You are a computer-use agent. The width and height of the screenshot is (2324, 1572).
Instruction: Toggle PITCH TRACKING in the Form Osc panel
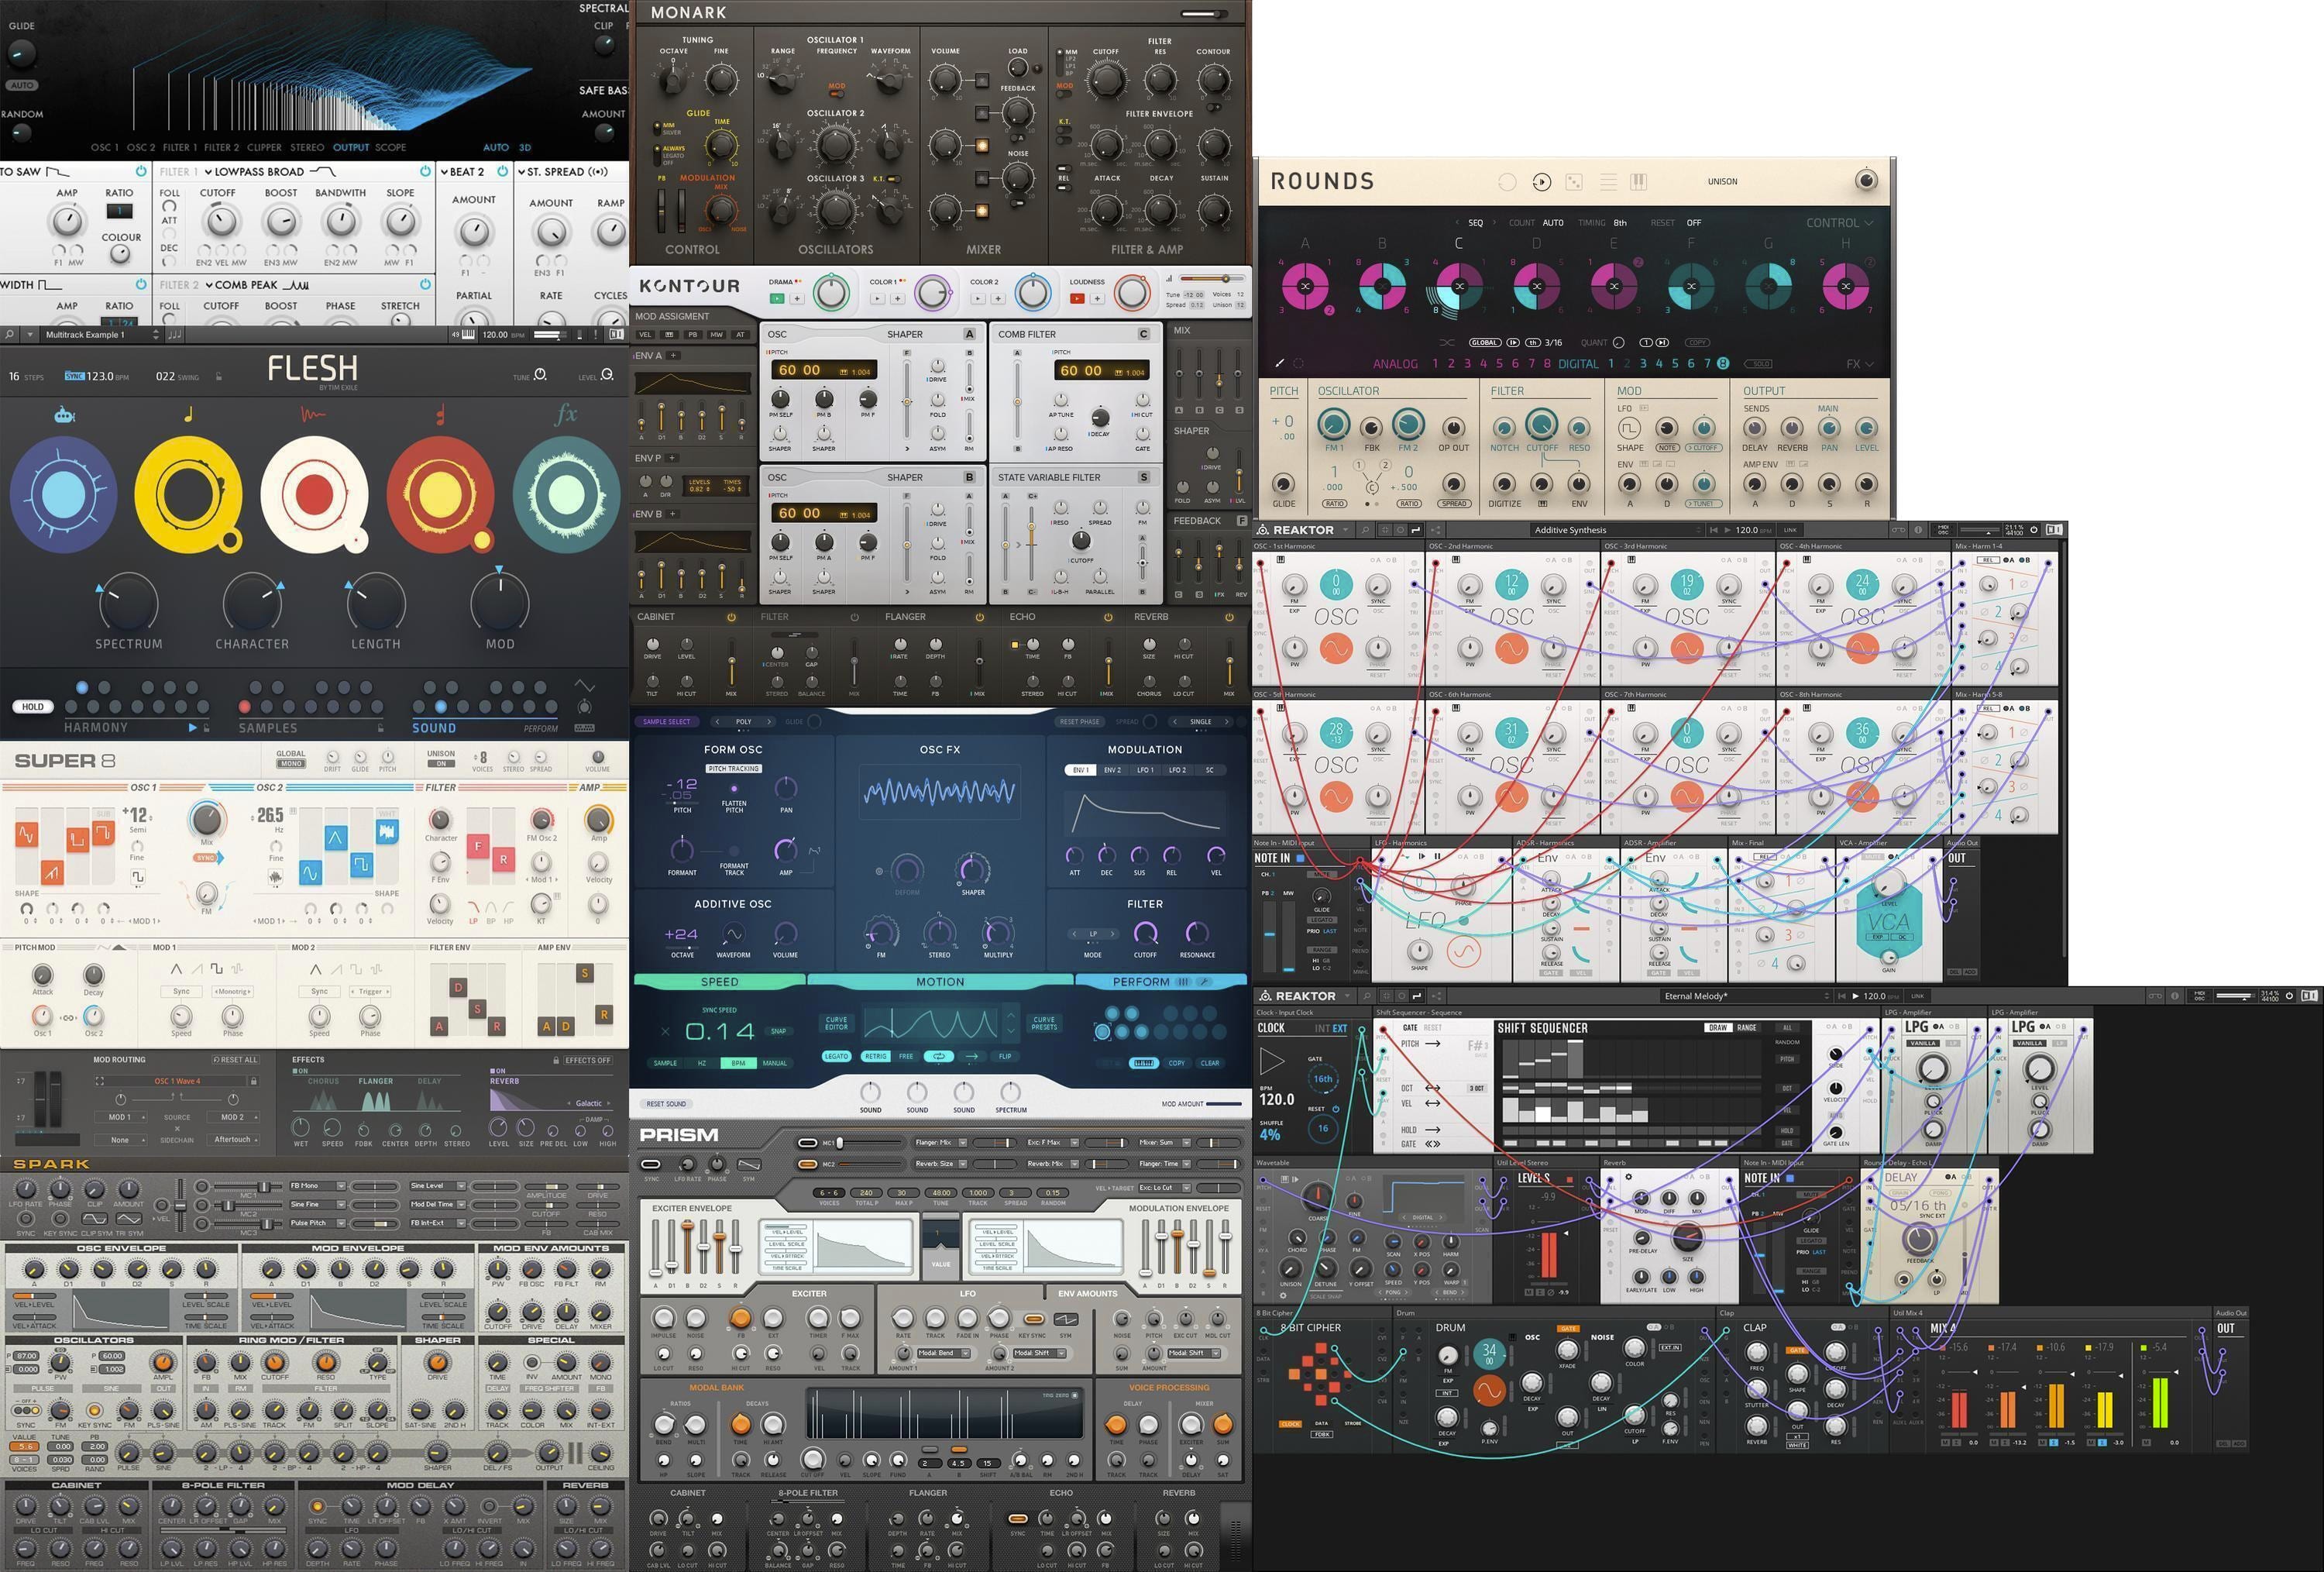pyautogui.click(x=735, y=769)
